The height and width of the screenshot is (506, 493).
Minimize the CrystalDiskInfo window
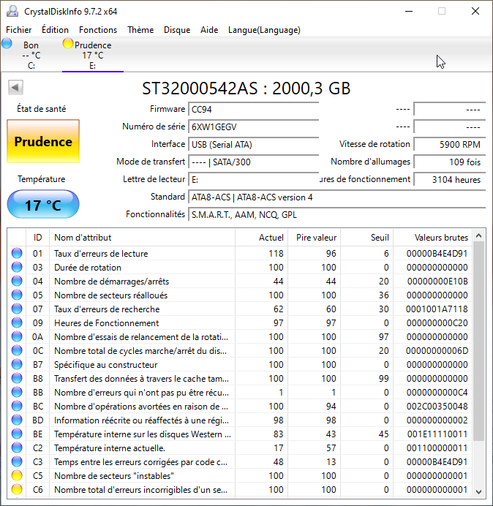pos(409,11)
